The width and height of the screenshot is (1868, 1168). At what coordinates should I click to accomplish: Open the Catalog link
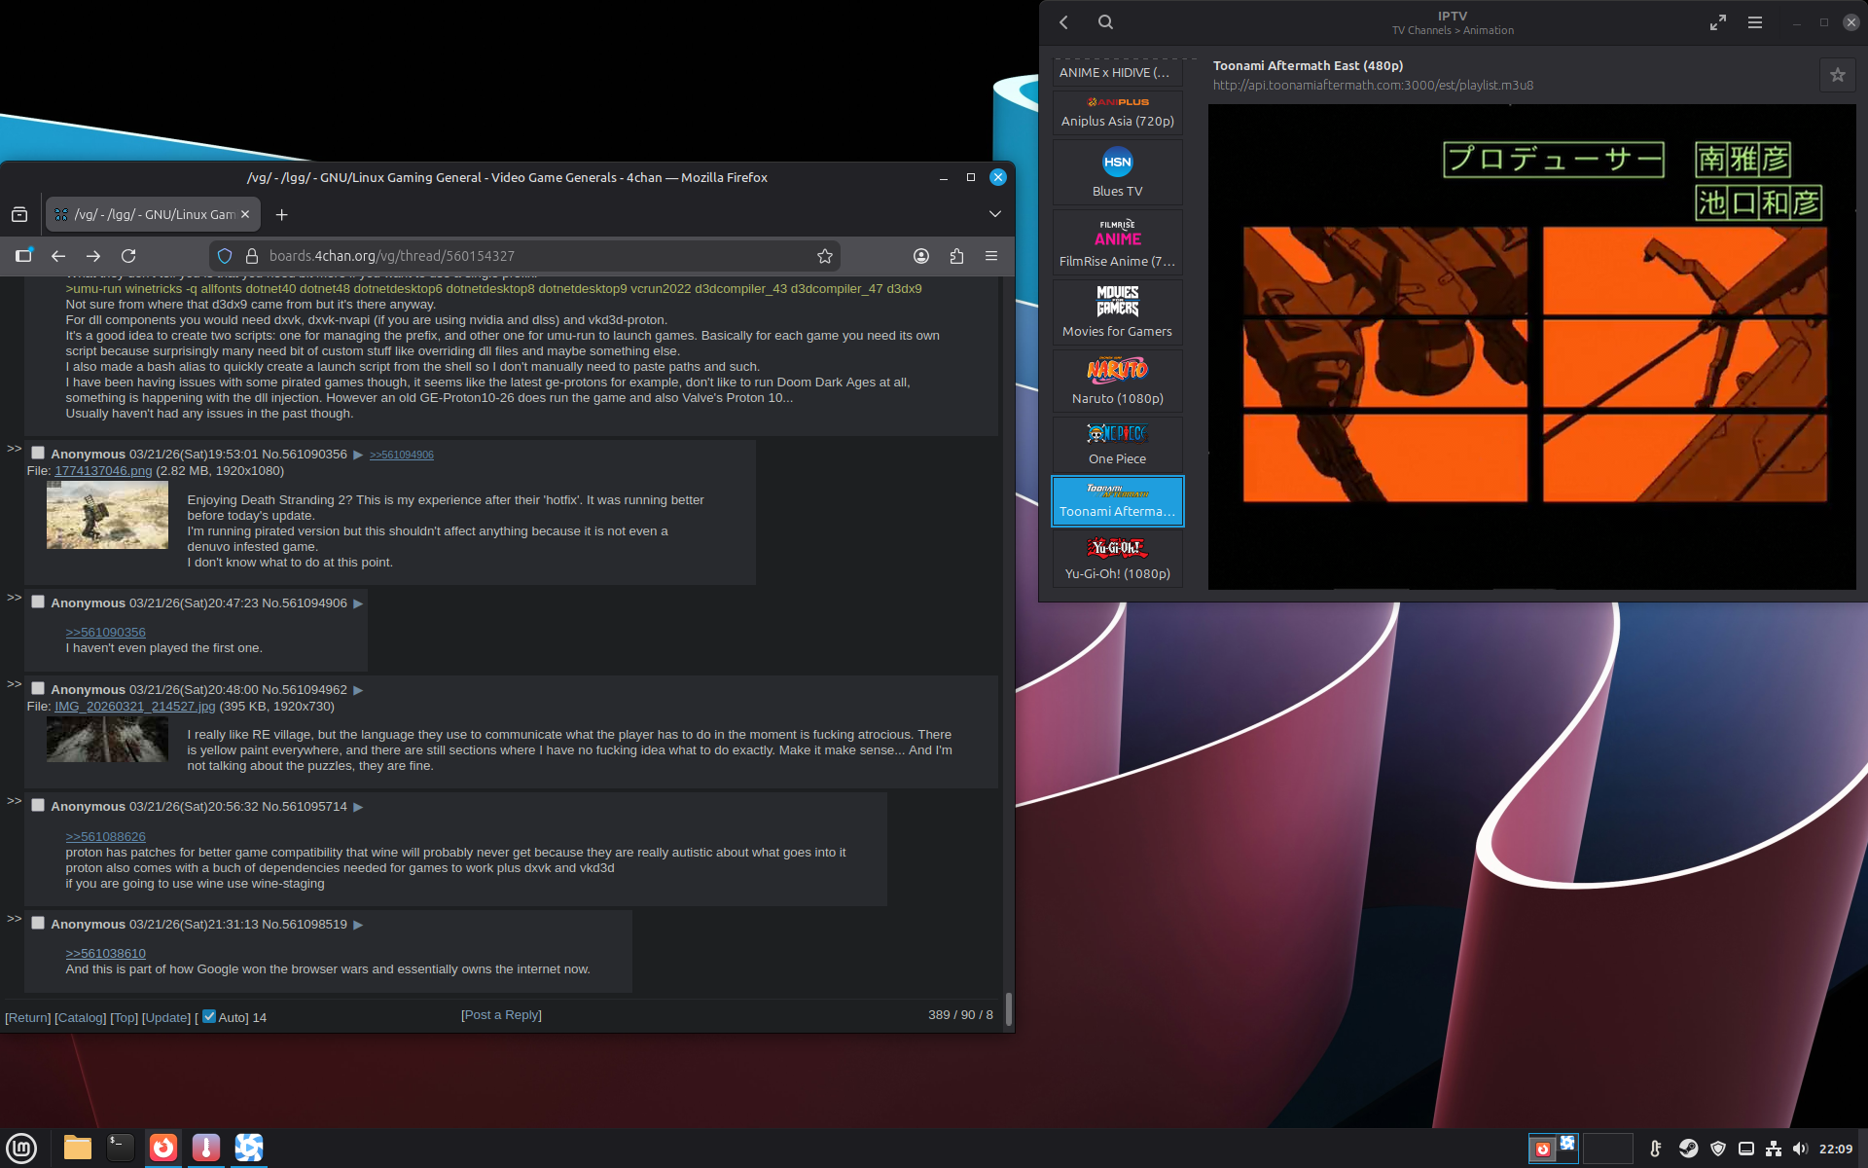[81, 1017]
